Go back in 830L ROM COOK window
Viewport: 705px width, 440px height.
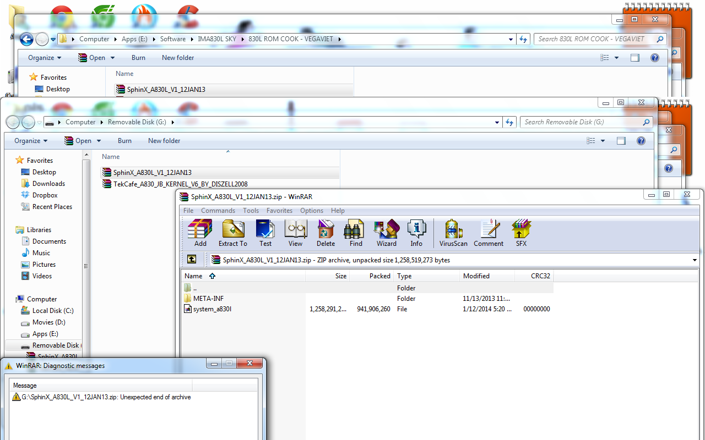(x=26, y=39)
